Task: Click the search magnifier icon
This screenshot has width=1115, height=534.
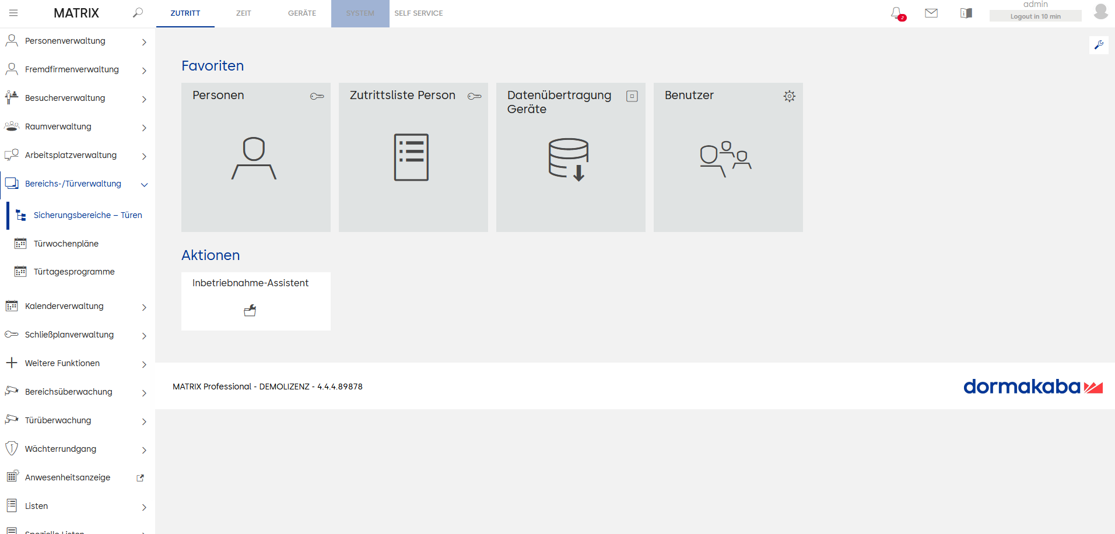Action: coord(138,13)
